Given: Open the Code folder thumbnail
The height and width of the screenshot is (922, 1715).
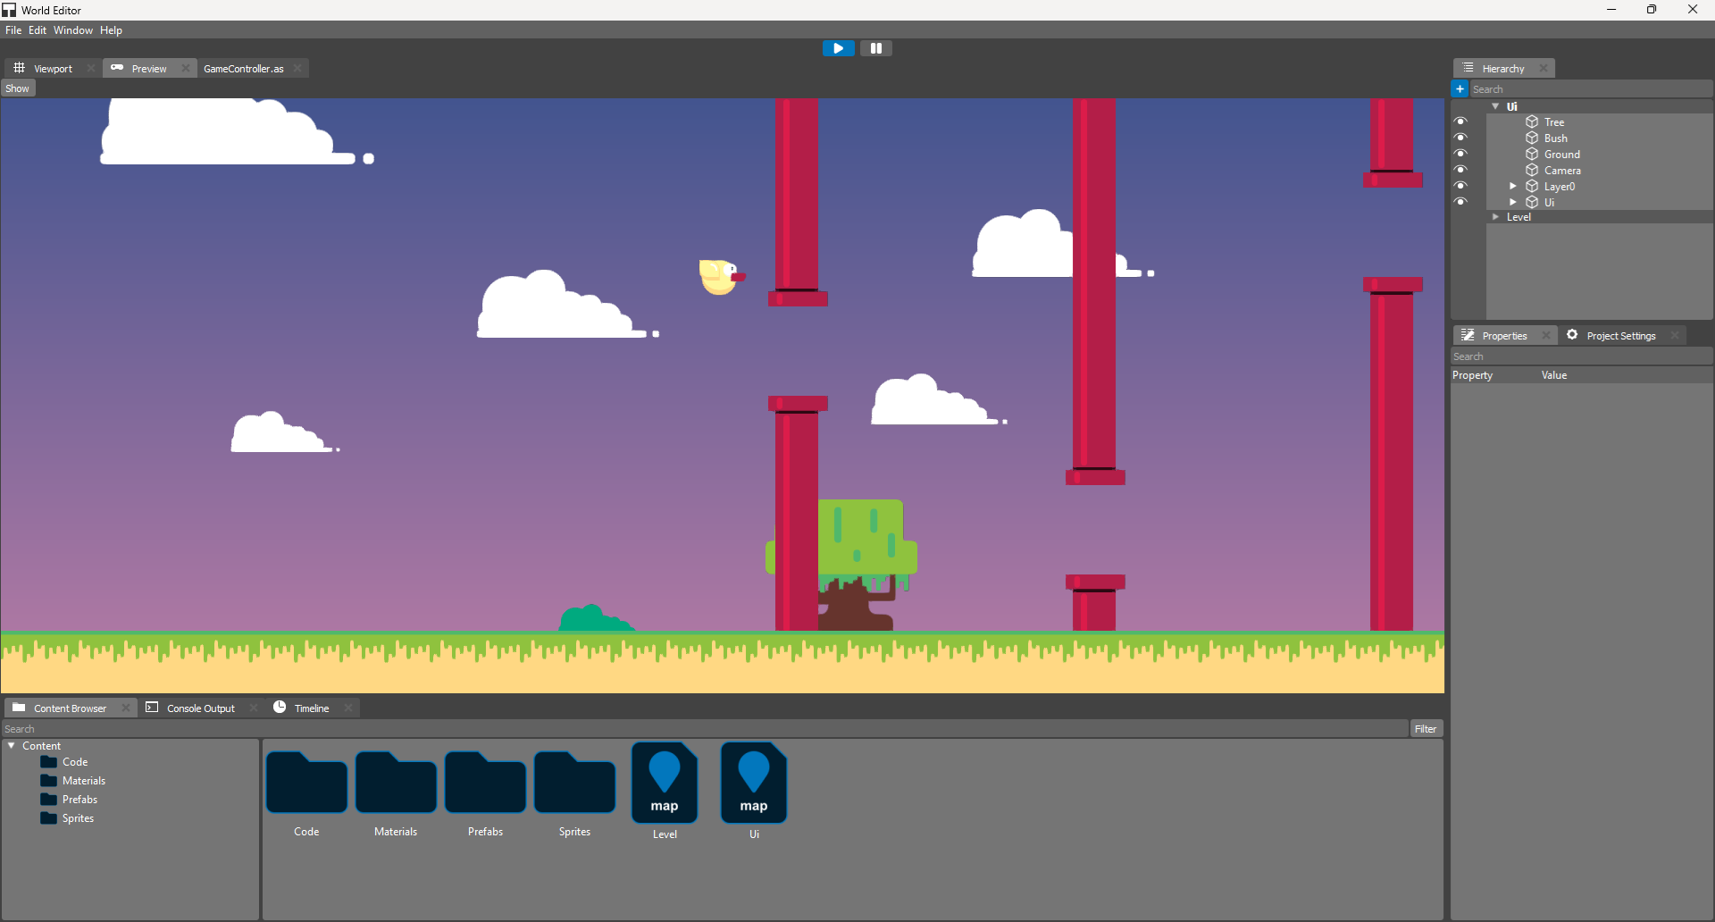Looking at the screenshot, I should [x=306, y=783].
